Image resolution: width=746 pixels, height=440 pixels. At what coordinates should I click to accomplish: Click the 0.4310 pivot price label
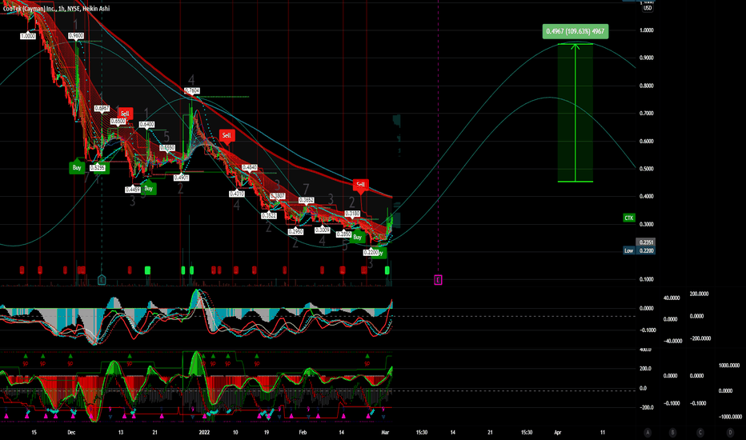click(236, 194)
